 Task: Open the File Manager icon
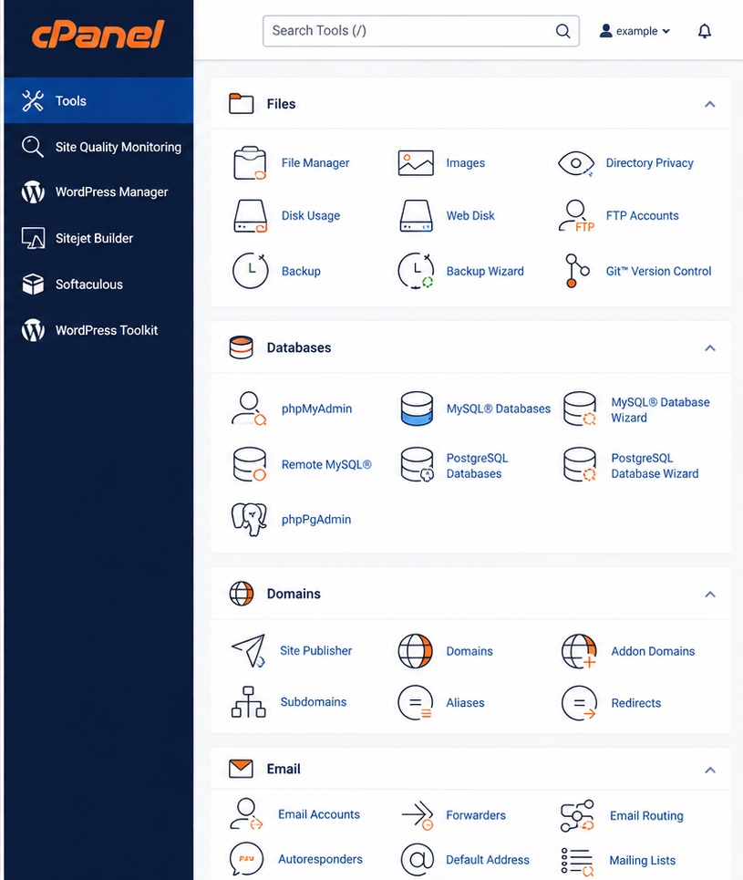(250, 162)
